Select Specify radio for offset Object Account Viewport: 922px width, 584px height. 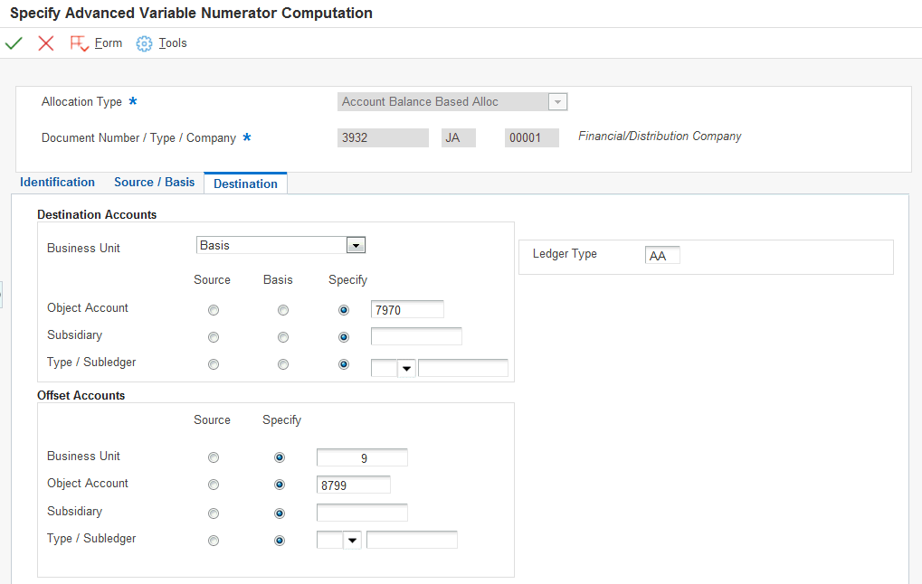click(x=280, y=485)
